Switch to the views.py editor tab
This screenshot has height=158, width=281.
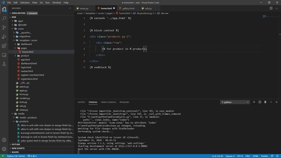(x=84, y=8)
